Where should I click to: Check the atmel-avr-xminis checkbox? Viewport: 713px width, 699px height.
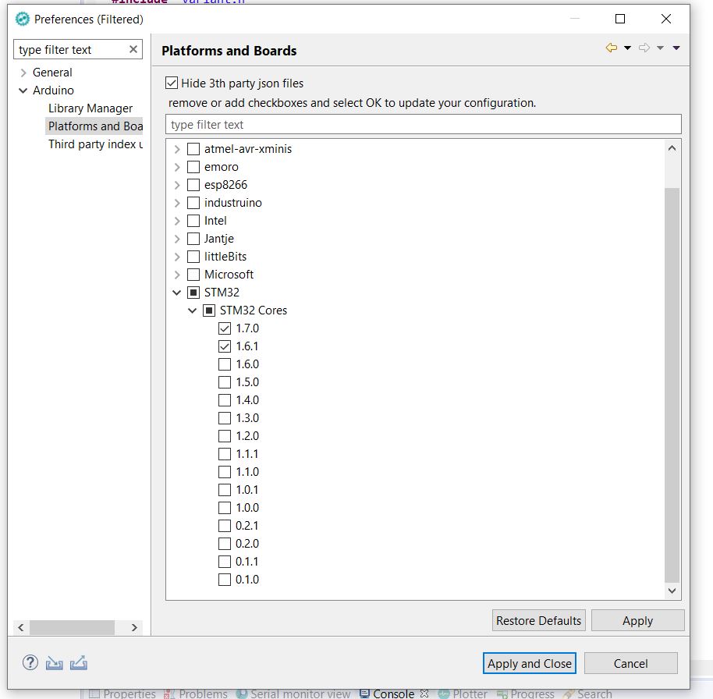click(193, 149)
